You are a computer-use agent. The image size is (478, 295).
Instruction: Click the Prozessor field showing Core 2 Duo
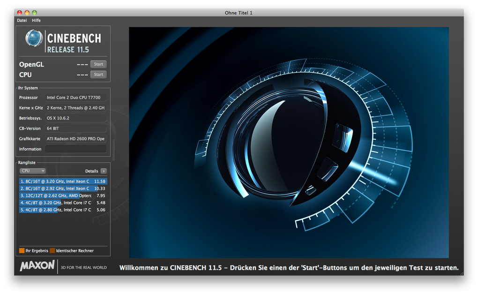(x=75, y=98)
